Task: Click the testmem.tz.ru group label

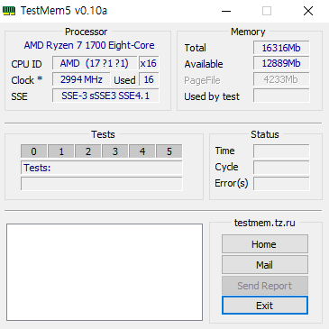Action: (x=264, y=223)
